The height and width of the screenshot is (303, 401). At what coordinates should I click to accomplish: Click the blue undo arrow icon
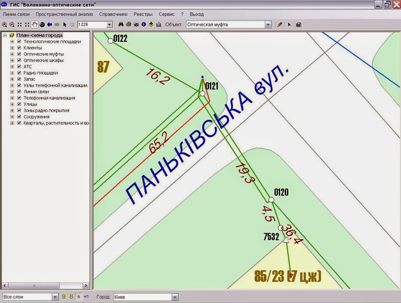86,296
